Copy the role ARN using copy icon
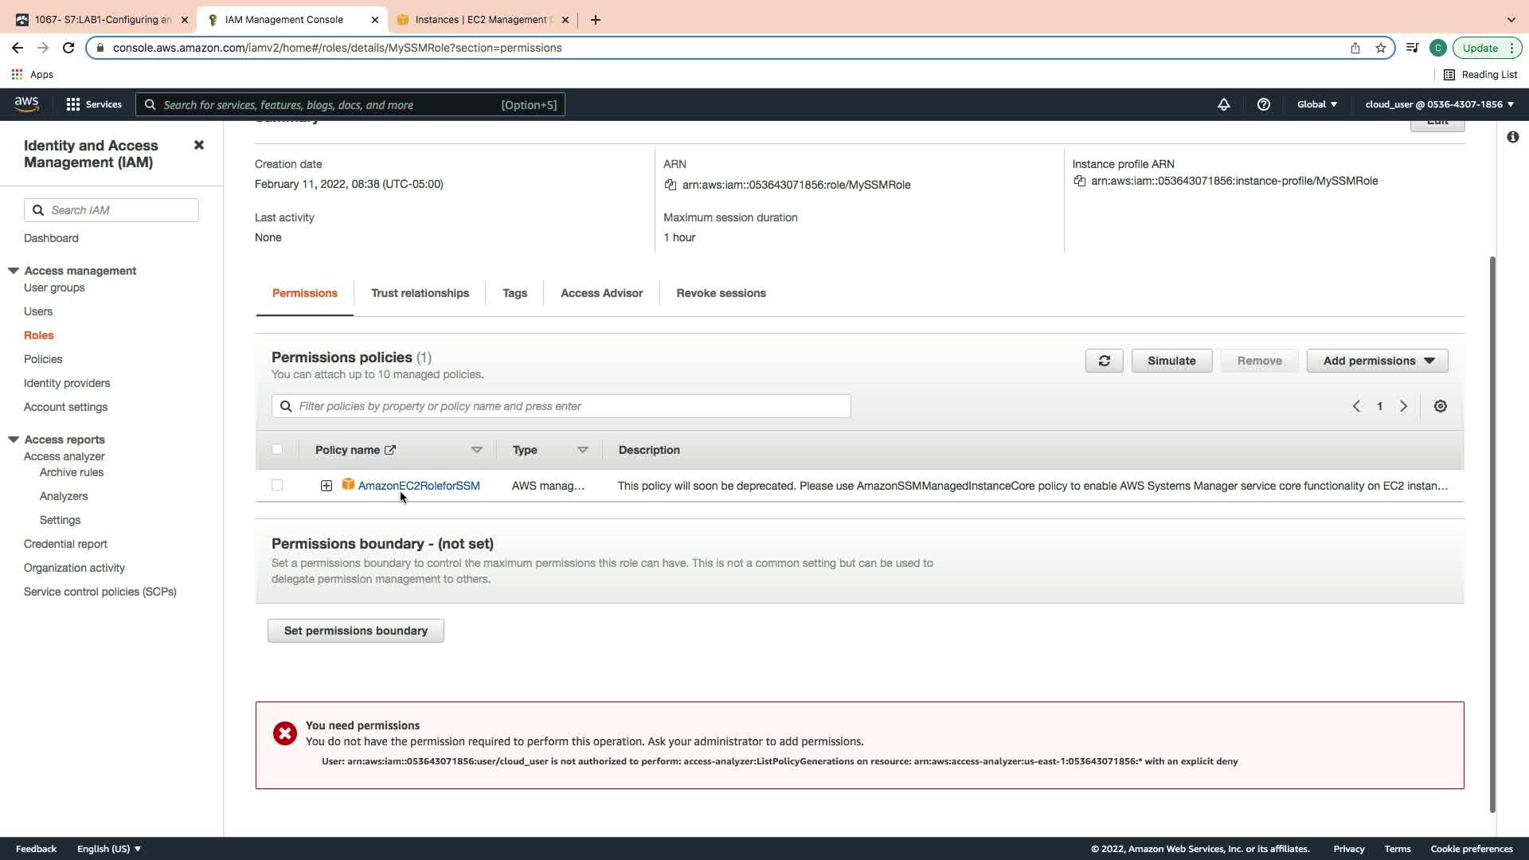1529x860 pixels. point(670,185)
